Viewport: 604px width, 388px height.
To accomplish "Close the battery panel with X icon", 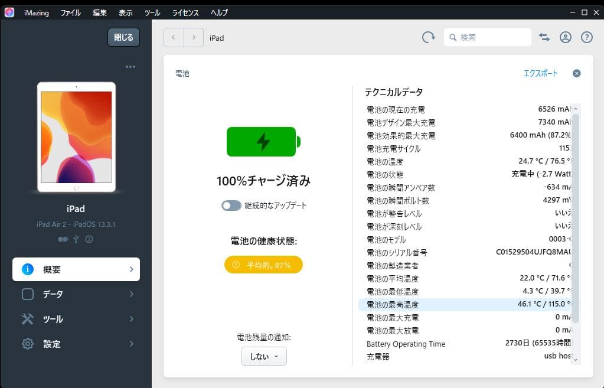I will click(x=577, y=73).
